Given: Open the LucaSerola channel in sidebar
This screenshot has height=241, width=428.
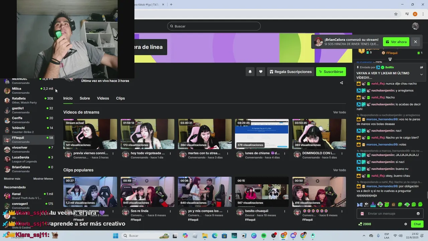Looking at the screenshot, I should tap(28, 159).
